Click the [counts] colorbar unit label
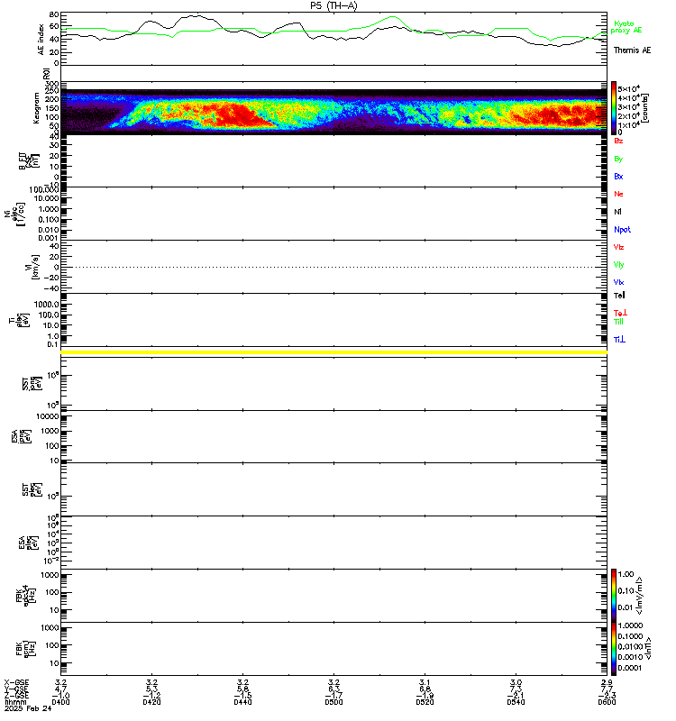The height and width of the screenshot is (721, 676). coord(645,107)
